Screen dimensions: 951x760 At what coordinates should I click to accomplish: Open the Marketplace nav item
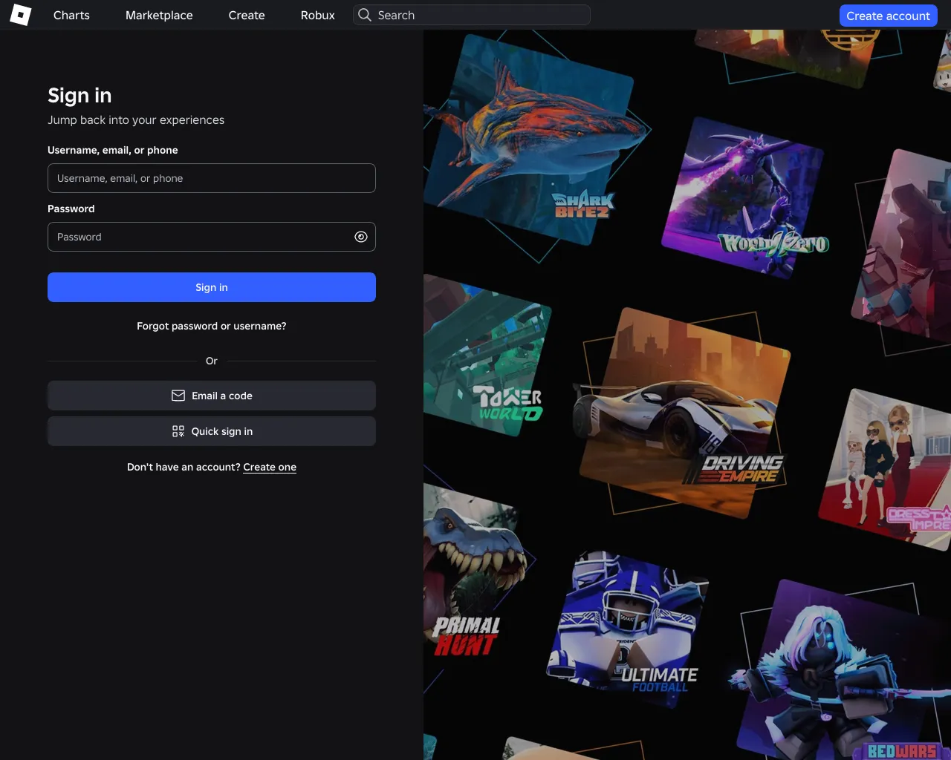pyautogui.click(x=159, y=15)
